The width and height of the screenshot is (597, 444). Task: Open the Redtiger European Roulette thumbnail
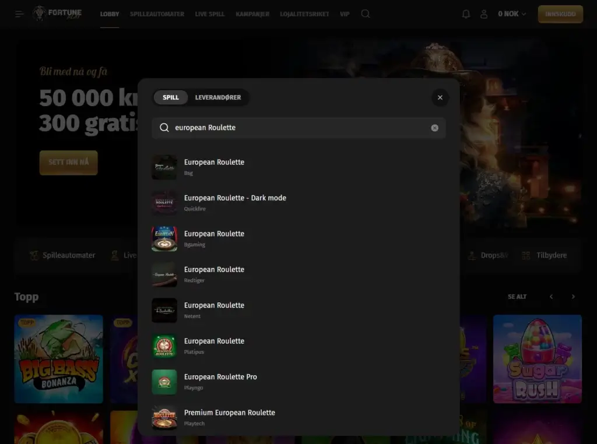click(164, 274)
